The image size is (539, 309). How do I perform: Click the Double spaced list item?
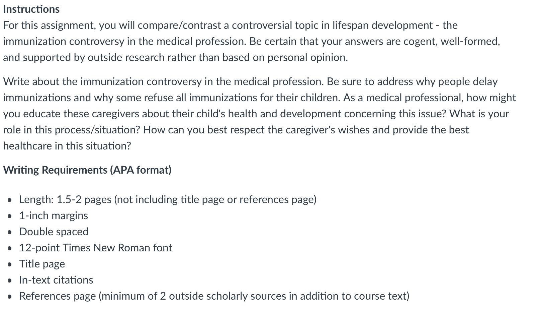[x=54, y=232]
